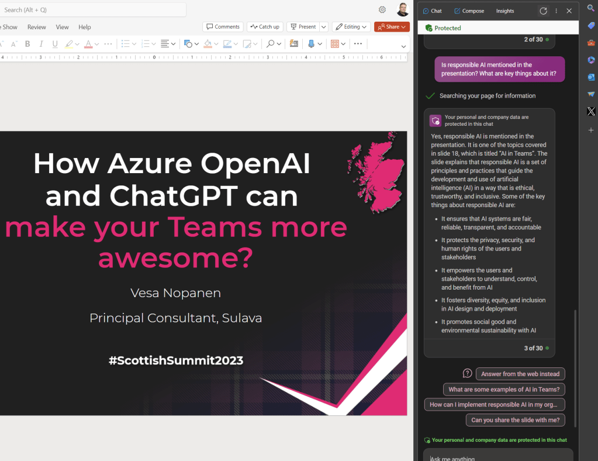598x461 pixels.
Task: Click 'Can you share the slide with me?'
Action: [x=515, y=420]
